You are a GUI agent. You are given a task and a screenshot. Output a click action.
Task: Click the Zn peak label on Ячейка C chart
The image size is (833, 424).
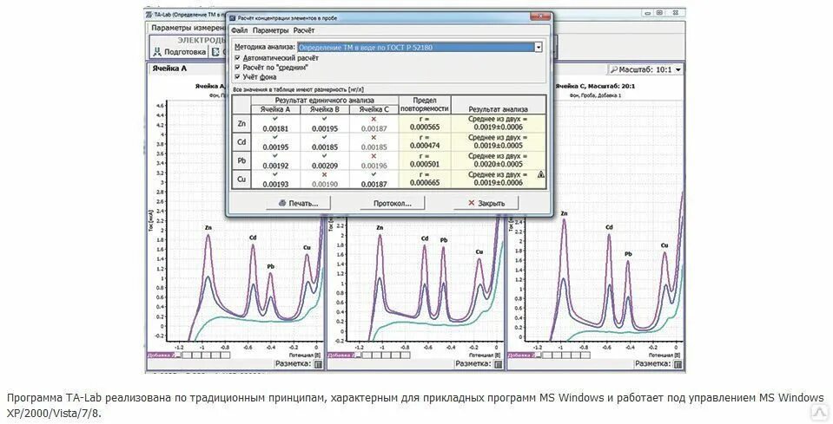pos(564,213)
